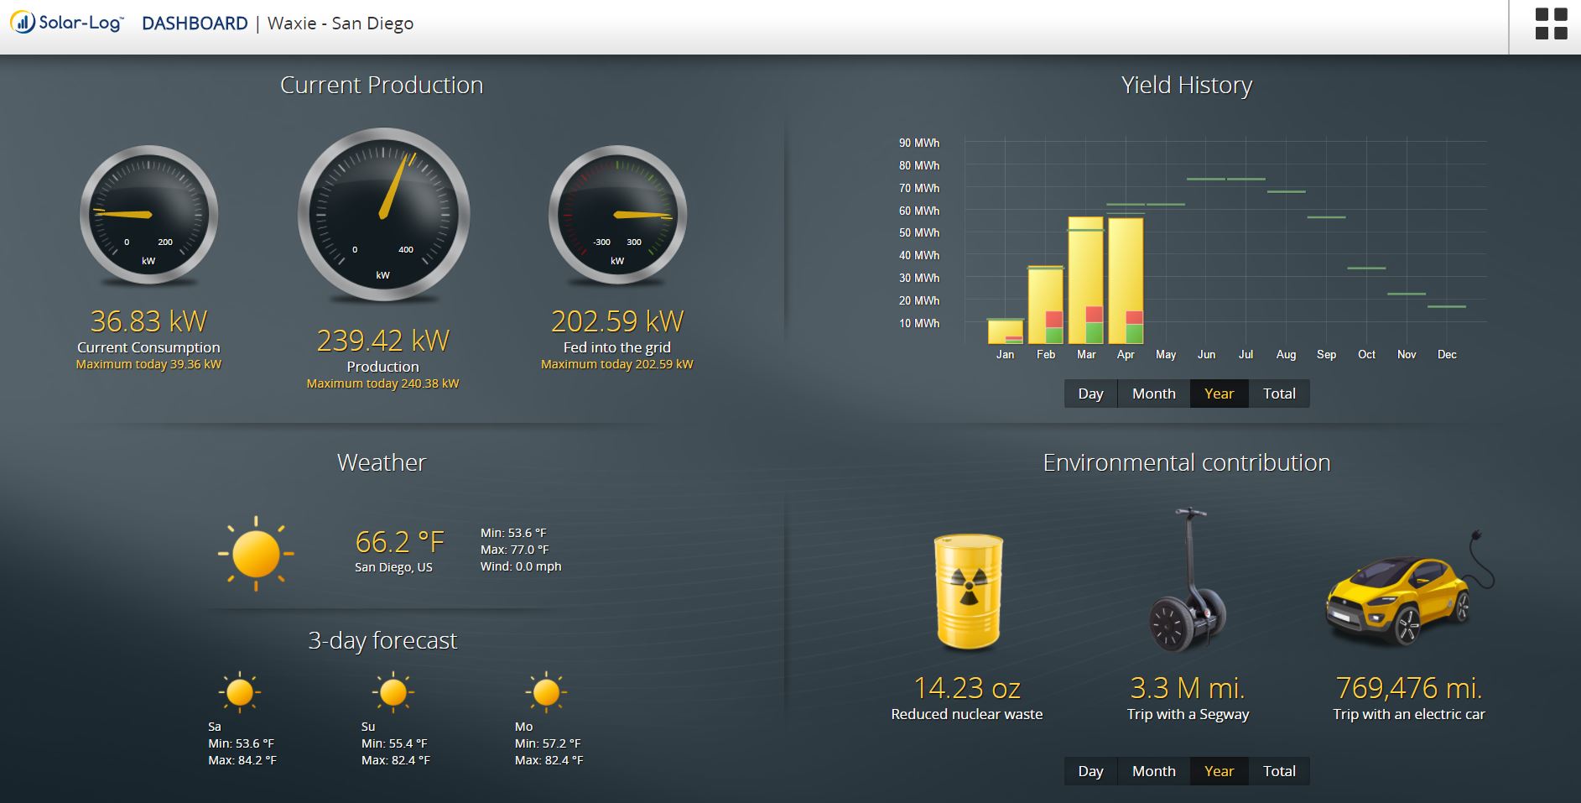Click the nuclear waste barrel icon
The image size is (1581, 803).
click(968, 592)
